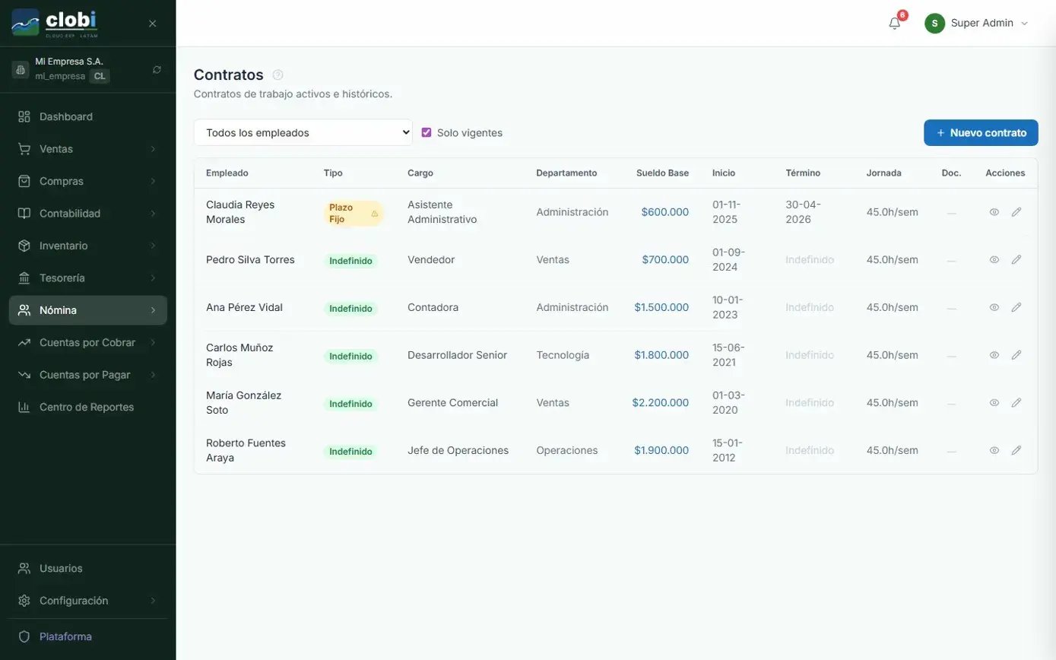View Carlos Muñoz Rojas contract details icon

coord(994,355)
